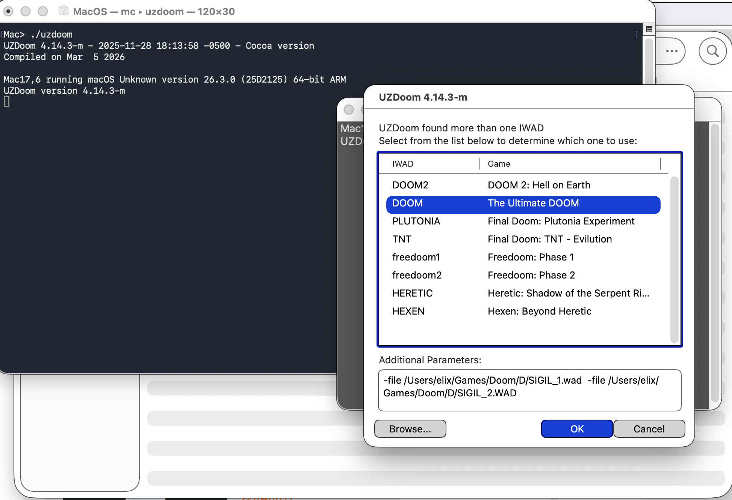Select the DOOM2 IWAD row

(x=523, y=185)
